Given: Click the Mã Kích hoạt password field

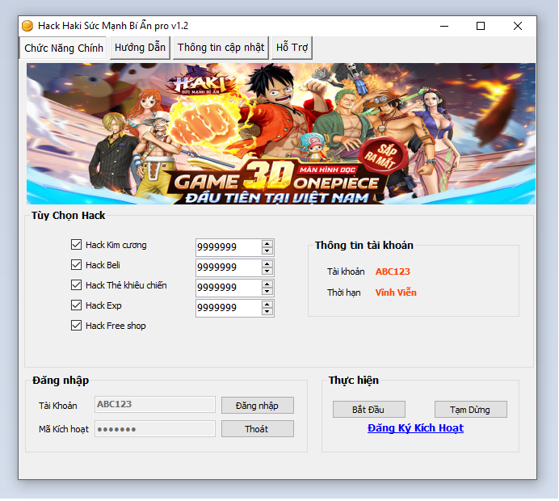Looking at the screenshot, I should [x=155, y=429].
